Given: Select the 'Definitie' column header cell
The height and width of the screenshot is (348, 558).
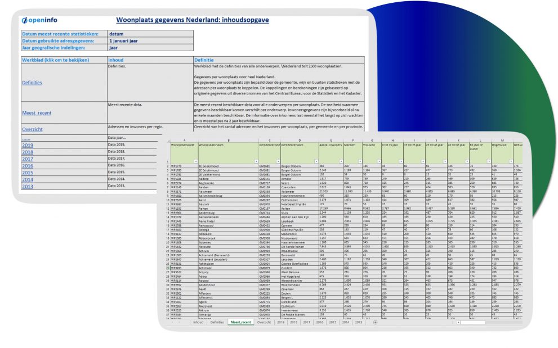Looking at the screenshot, I should [x=279, y=60].
